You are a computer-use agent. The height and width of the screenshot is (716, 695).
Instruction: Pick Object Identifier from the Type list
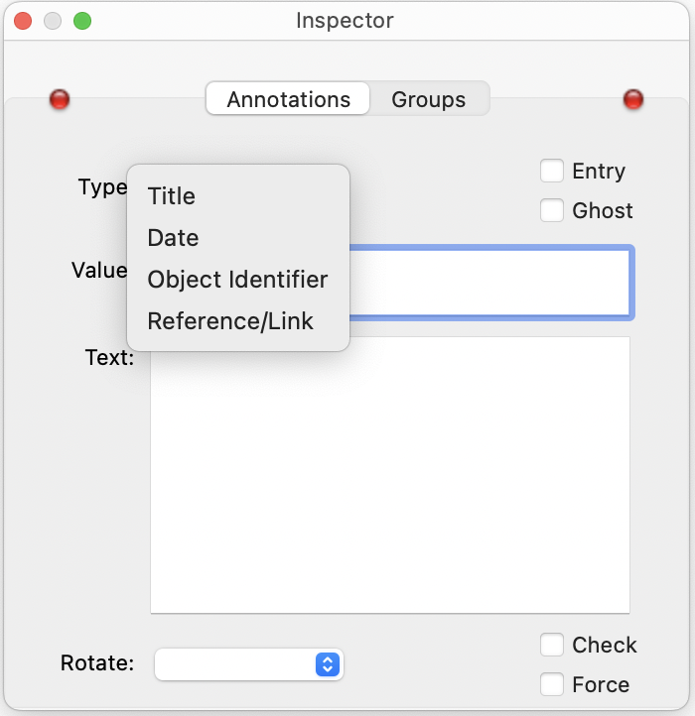click(x=237, y=280)
